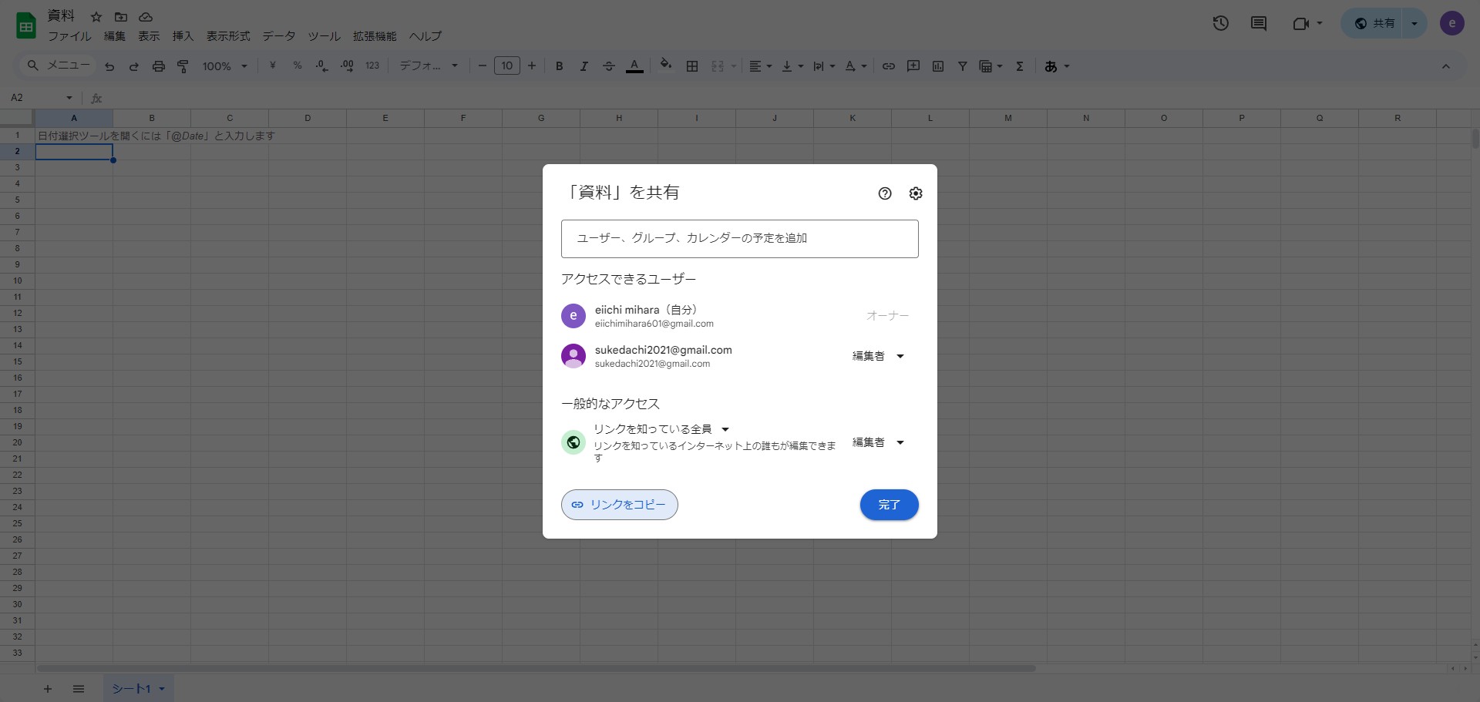Click the version history clock icon
Screen dimensions: 1480x702
pyautogui.click(x=1220, y=23)
